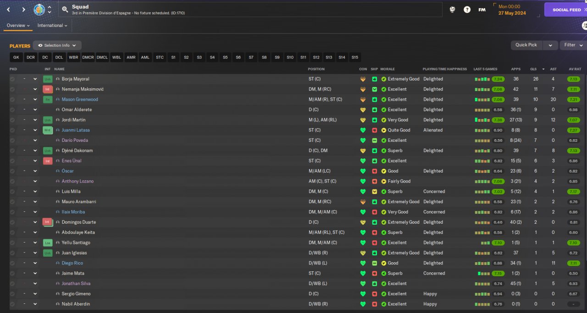Screen dimensions: 587x313
Task: Click Borja Mayoral's Unh status badge
Action: tap(47, 79)
